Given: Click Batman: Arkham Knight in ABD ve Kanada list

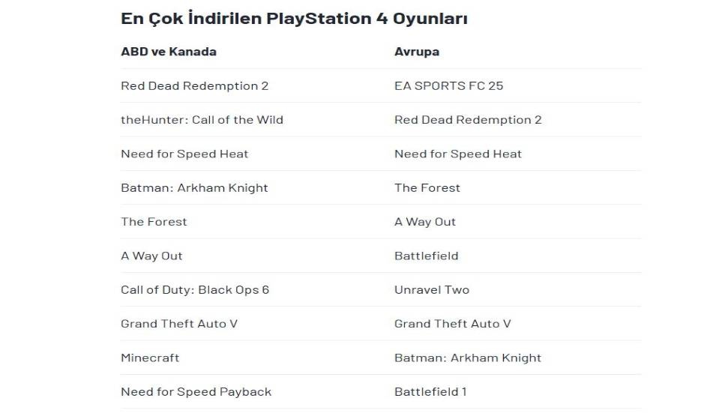Looking at the screenshot, I should (x=194, y=187).
